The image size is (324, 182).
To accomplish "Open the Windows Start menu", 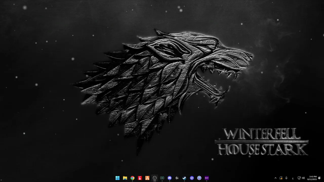I will [x=117, y=178].
